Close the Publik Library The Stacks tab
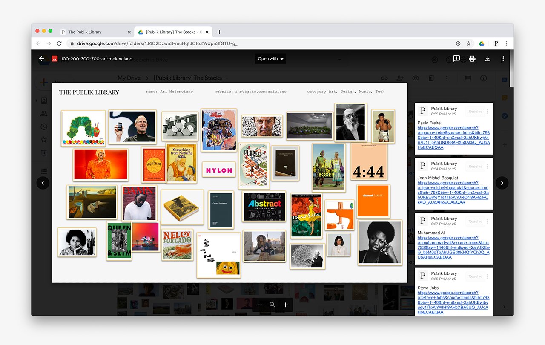This screenshot has height=345, width=545. 207,32
